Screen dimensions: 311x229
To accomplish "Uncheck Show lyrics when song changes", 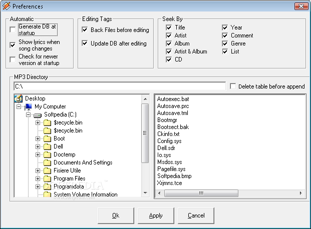I will 13,45.
